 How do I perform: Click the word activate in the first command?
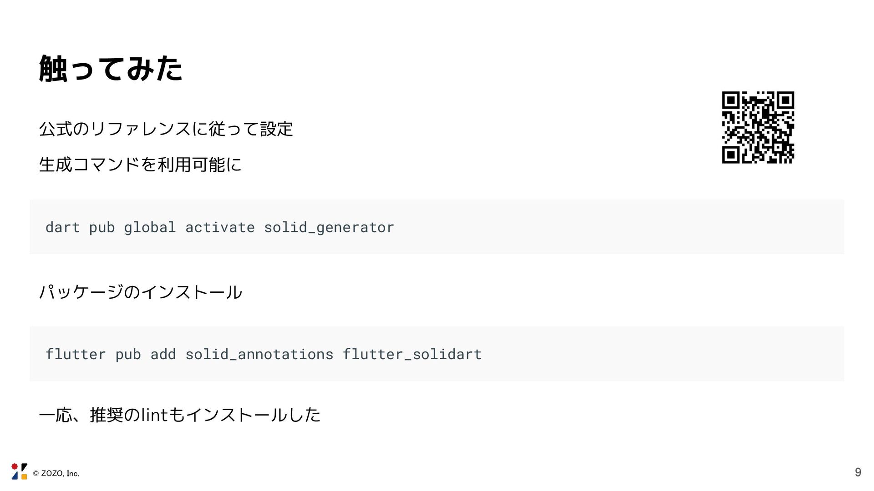point(220,227)
